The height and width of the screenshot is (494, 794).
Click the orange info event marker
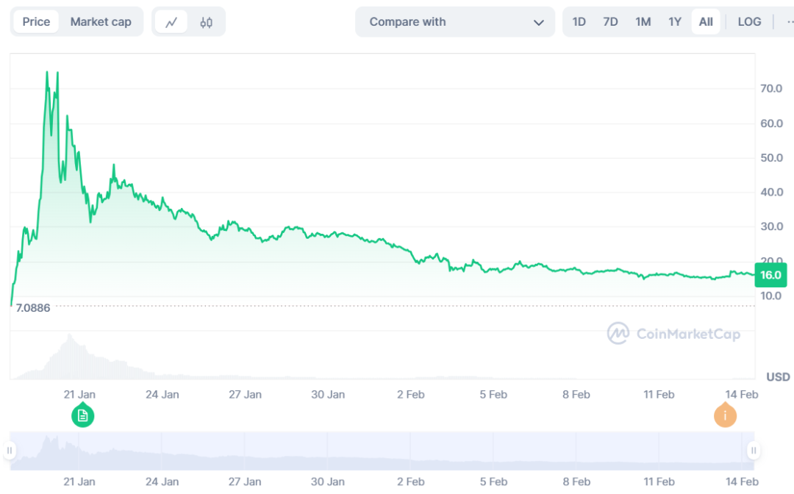(725, 416)
